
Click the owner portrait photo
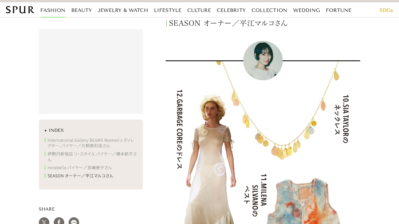coord(263,61)
